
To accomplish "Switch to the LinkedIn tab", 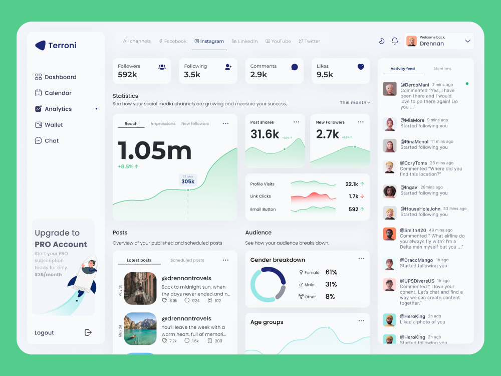I will click(245, 41).
